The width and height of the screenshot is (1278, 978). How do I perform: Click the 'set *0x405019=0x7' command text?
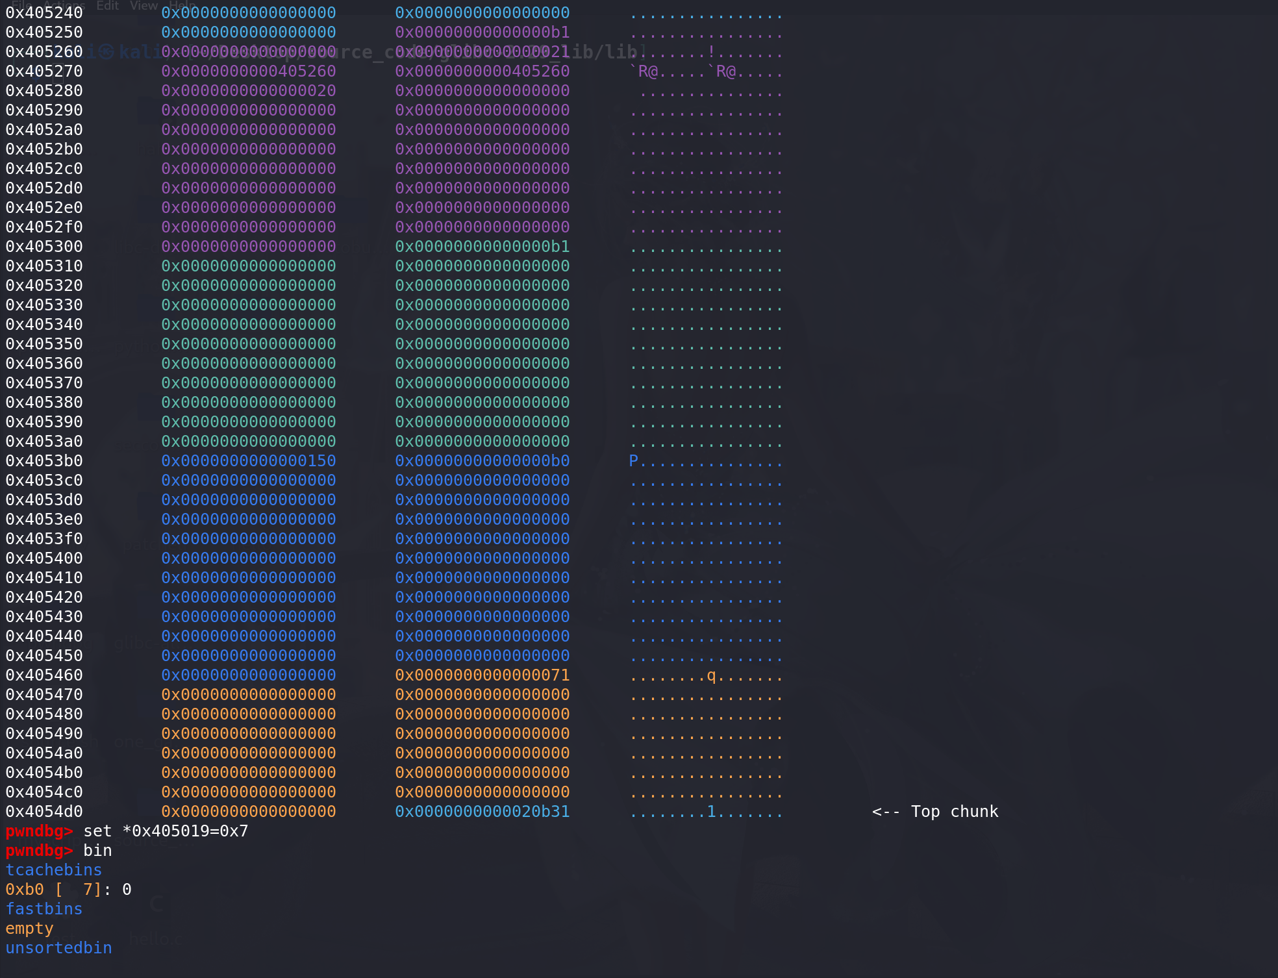(x=166, y=831)
